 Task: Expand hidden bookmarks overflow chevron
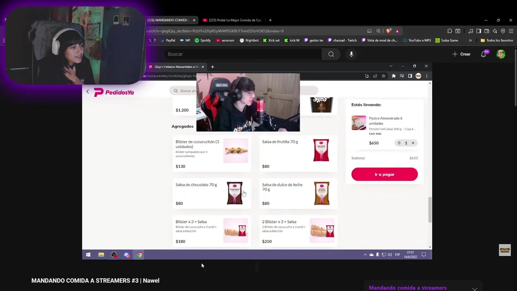470,40
